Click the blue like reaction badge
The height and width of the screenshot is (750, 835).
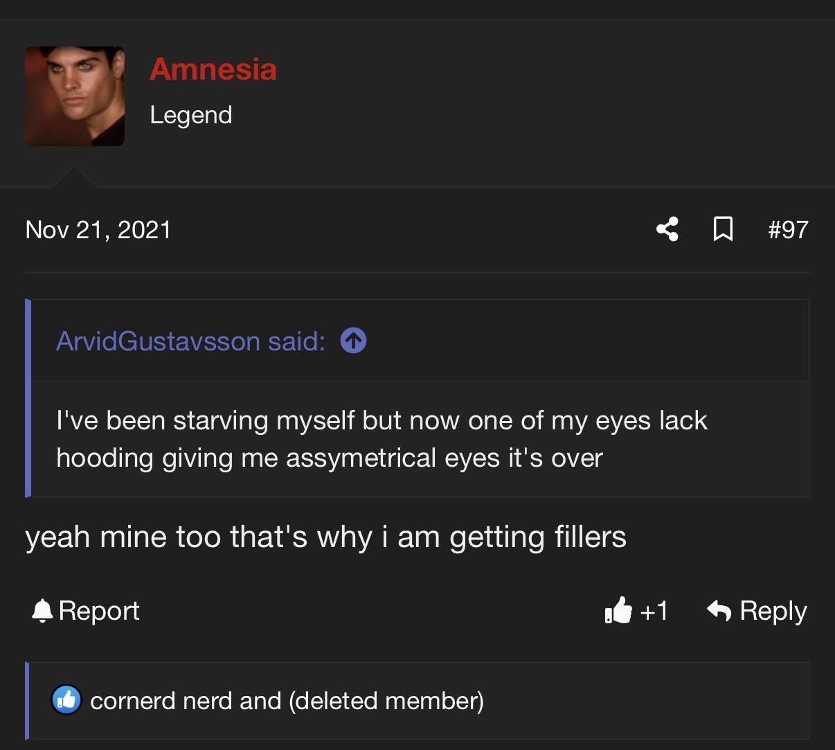click(x=66, y=701)
